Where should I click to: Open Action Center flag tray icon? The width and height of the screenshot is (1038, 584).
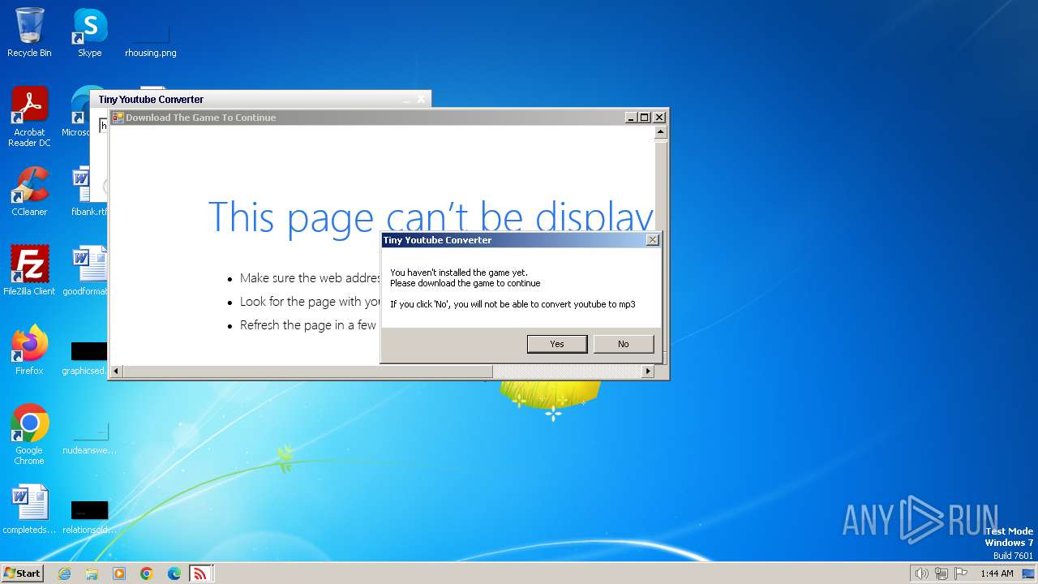(961, 573)
